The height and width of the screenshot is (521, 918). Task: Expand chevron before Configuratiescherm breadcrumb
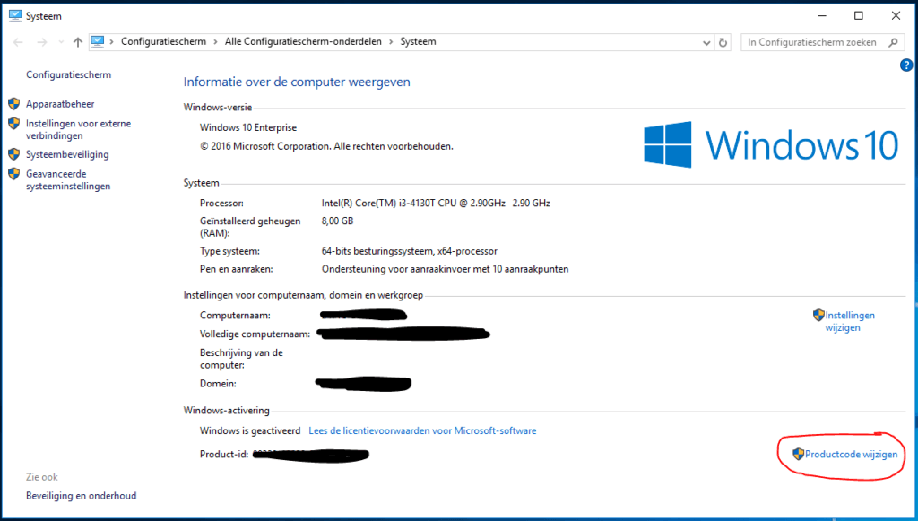click(x=112, y=41)
